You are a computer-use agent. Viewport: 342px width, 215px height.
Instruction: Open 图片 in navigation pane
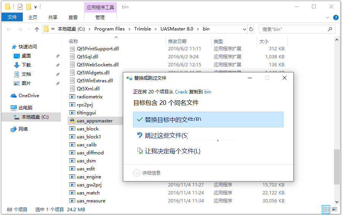pos(26,83)
